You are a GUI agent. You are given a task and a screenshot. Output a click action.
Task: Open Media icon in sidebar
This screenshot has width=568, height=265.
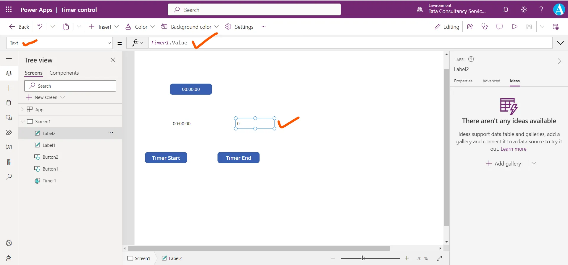9,118
